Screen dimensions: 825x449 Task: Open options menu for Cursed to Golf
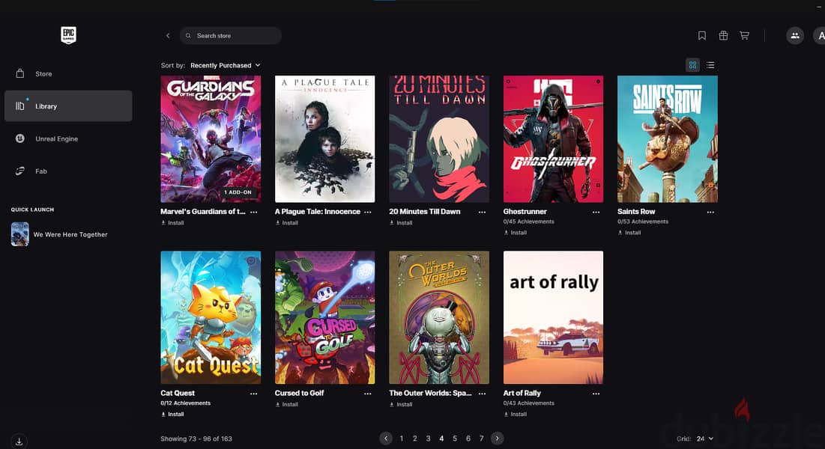368,394
